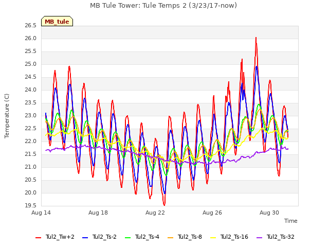The image size is (329, 247).
Task: Click the 23.5 y-axis value
Action: [x=31, y=103]
